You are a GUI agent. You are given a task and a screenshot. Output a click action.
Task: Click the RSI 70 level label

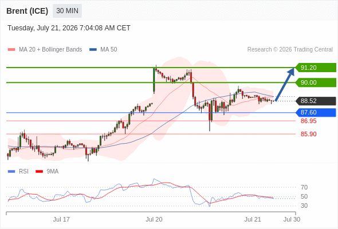pos(304,187)
